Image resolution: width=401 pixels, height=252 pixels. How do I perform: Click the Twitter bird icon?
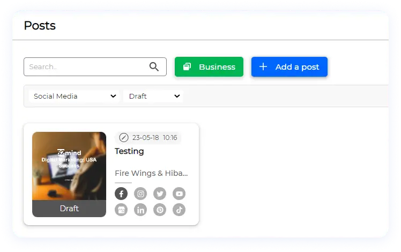click(x=160, y=194)
